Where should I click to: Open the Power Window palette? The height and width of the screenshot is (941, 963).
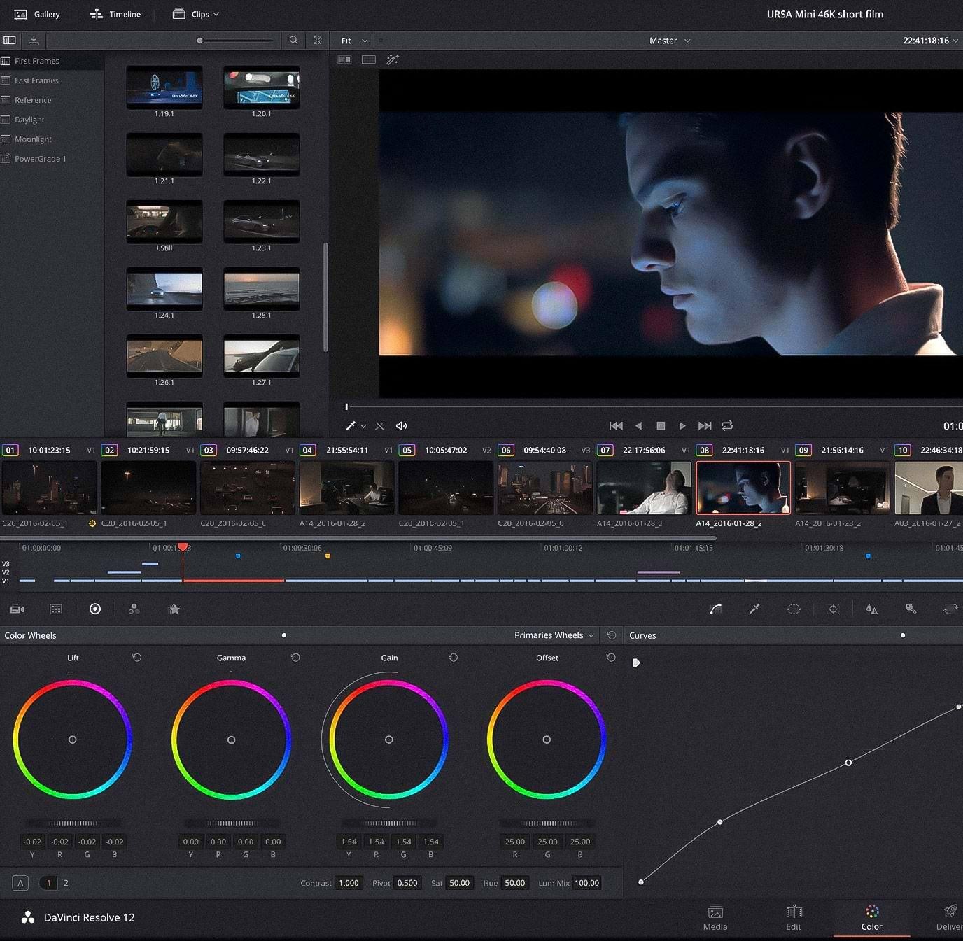[x=794, y=609]
